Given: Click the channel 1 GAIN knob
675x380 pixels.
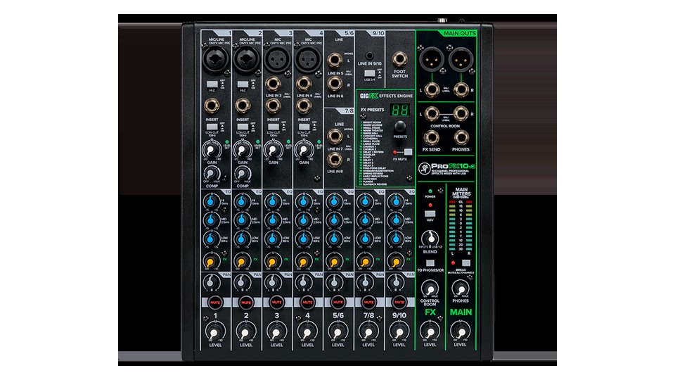Looking at the screenshot, I should 211,150.
